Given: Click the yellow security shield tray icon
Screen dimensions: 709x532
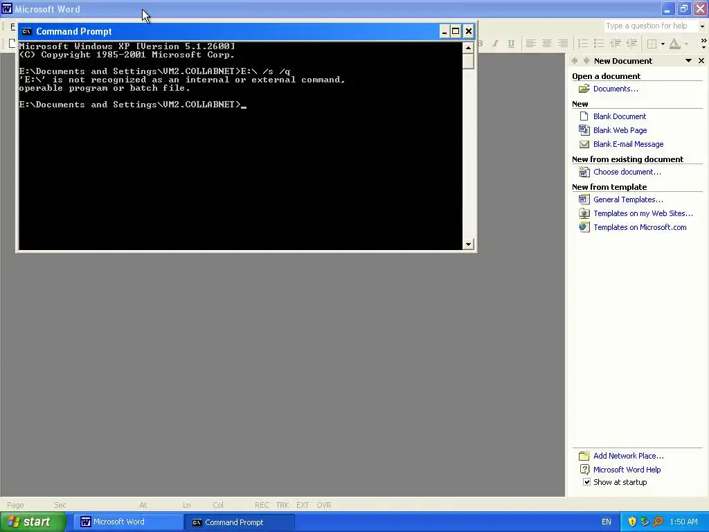Looking at the screenshot, I should coord(632,522).
